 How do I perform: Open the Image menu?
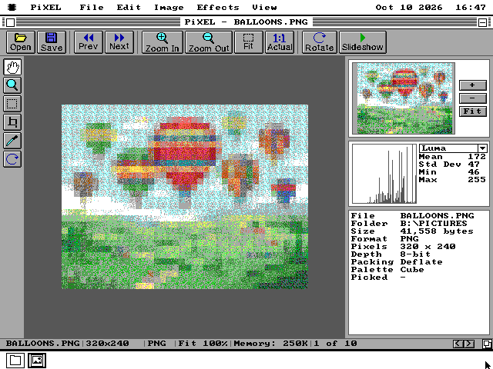(x=169, y=7)
